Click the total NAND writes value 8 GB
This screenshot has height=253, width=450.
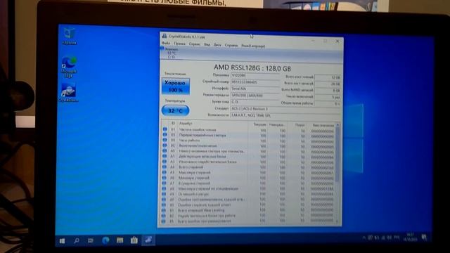pyautogui.click(x=328, y=91)
